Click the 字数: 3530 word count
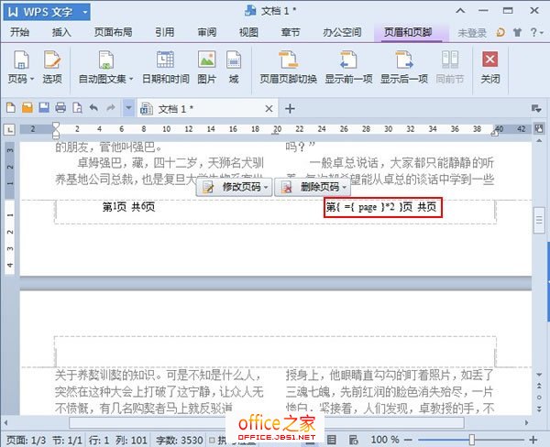This screenshot has height=447, width=550. pyautogui.click(x=180, y=440)
